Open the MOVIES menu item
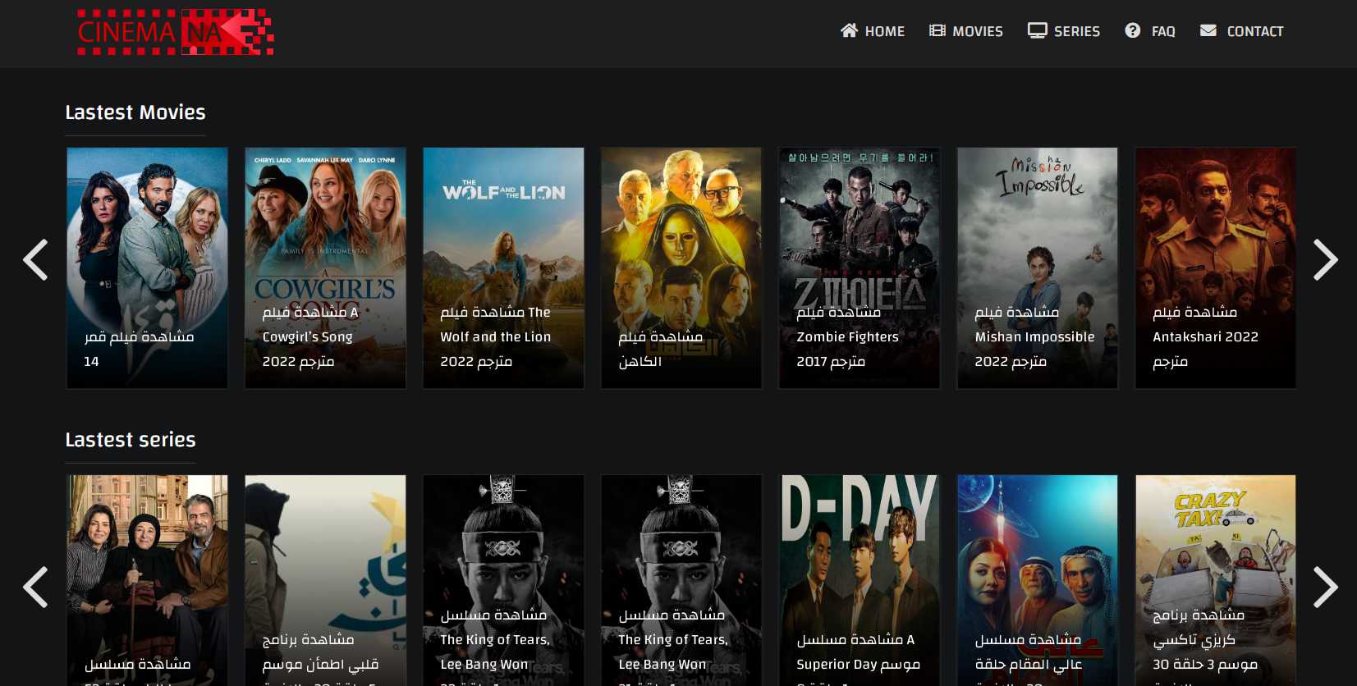This screenshot has height=686, width=1357. coord(965,31)
